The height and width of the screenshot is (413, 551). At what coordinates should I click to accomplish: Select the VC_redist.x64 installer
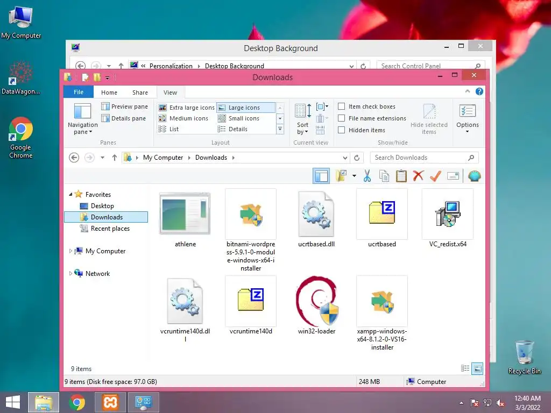click(x=448, y=218)
